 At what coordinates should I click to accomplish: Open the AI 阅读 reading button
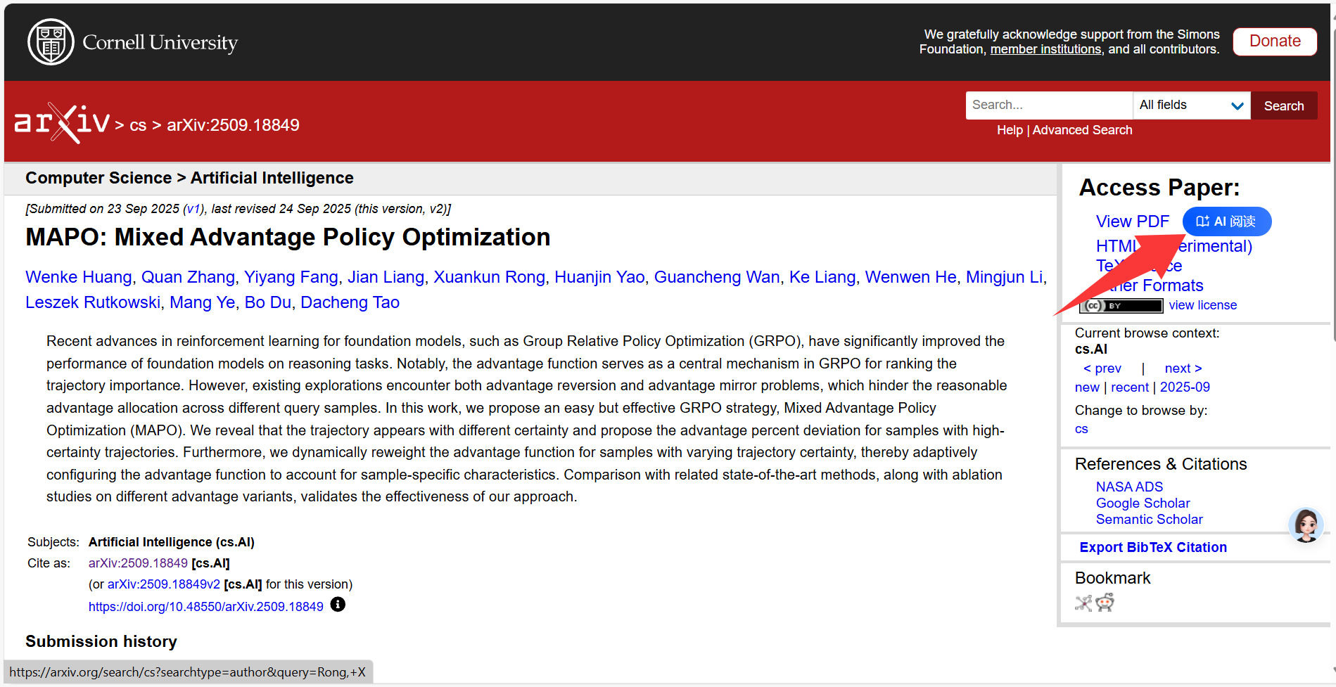click(x=1227, y=221)
